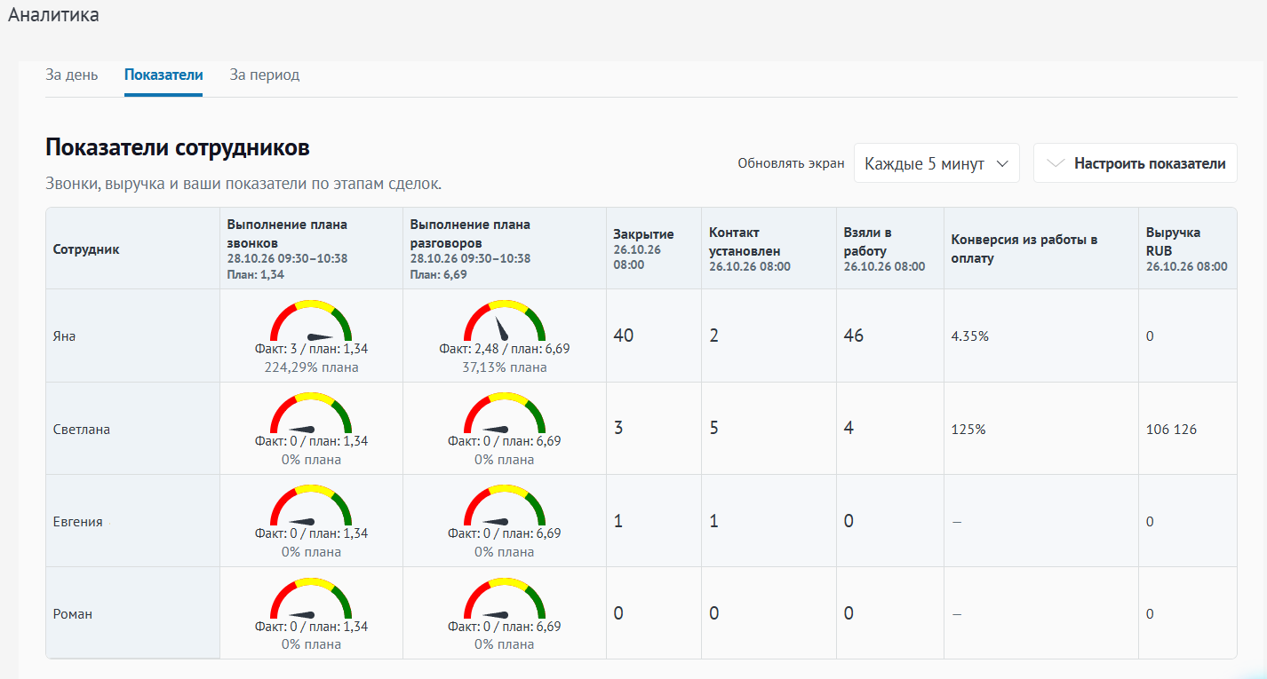This screenshot has height=679, width=1267.
Task: Click Светлана's call plan gauge
Action: pyautogui.click(x=311, y=414)
